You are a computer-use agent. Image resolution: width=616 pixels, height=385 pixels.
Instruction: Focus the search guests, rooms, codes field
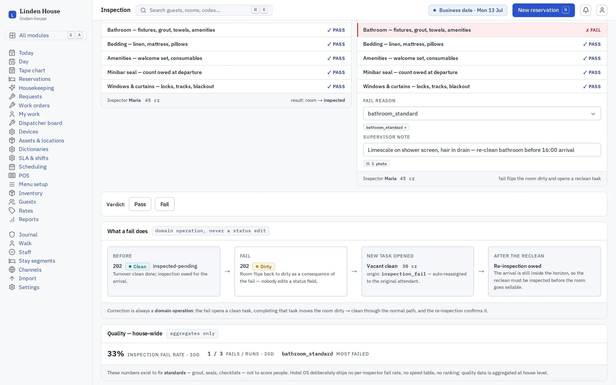pos(204,10)
